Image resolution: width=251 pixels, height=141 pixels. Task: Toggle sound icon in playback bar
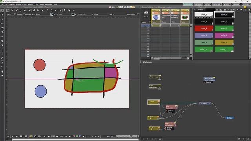click(x=16, y=136)
